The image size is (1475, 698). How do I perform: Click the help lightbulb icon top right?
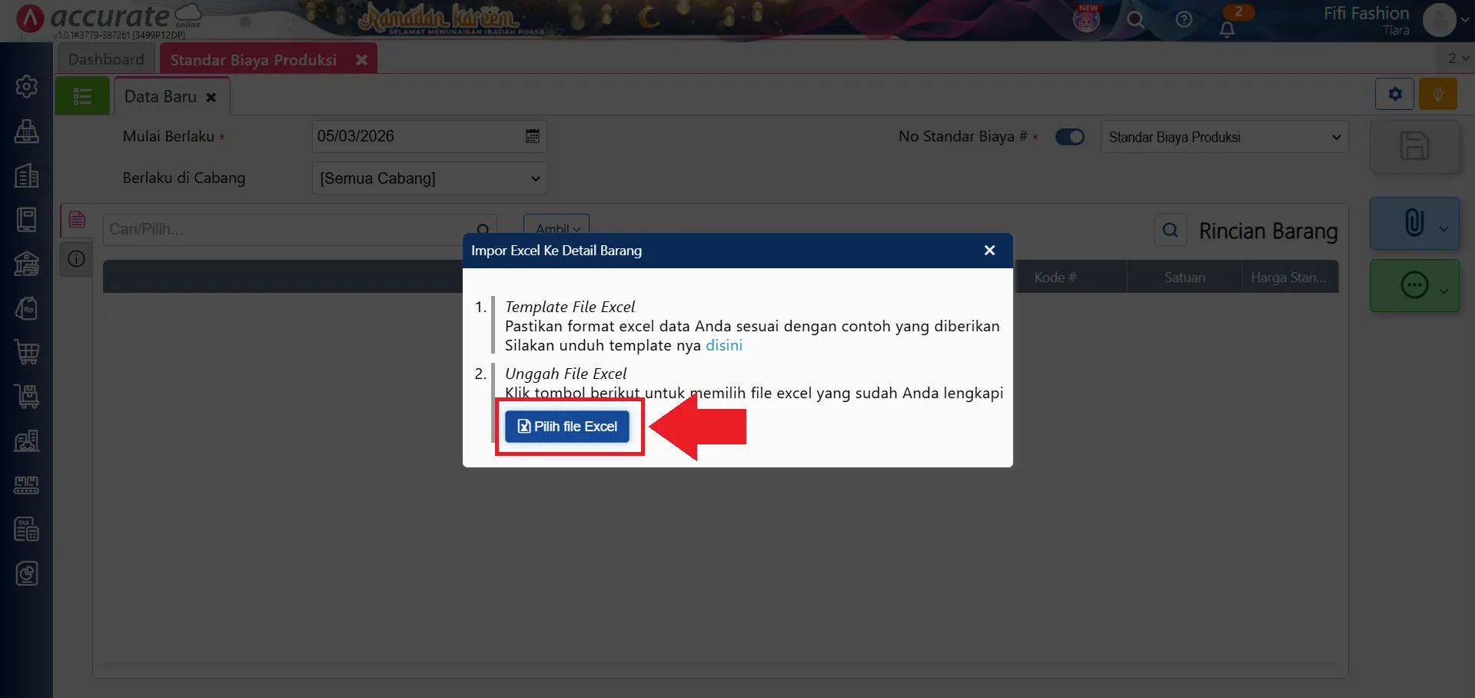click(1438, 94)
